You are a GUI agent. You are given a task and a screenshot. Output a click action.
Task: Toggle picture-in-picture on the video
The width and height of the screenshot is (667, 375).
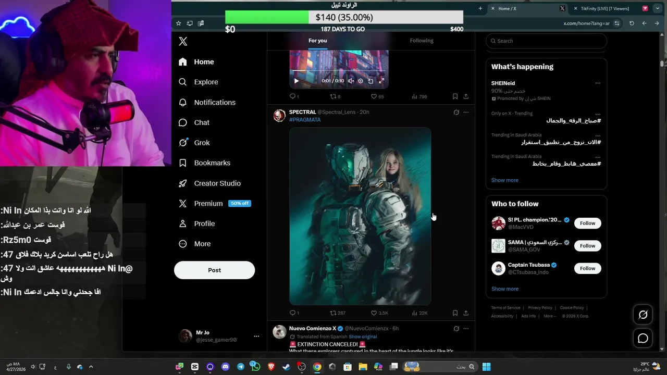pos(370,81)
